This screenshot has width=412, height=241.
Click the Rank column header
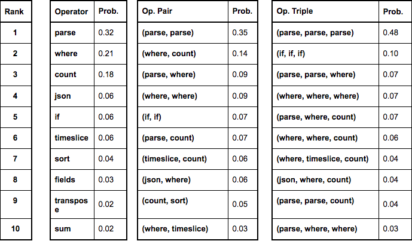pyautogui.click(x=16, y=11)
